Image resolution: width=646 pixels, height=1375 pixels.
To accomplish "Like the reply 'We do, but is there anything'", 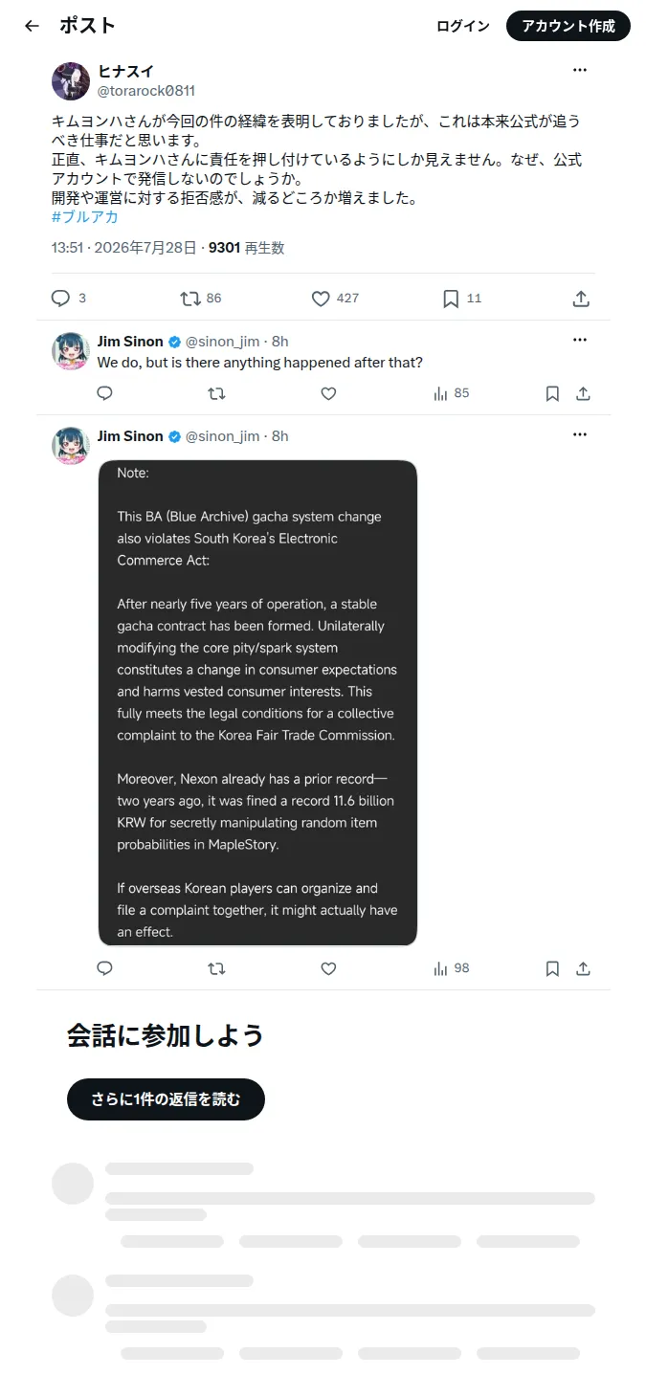I will click(328, 393).
